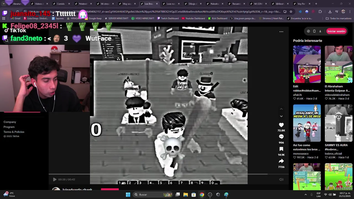Open the Chrome extensions puzzle icon
The width and height of the screenshot is (354, 199).
[x=320, y=12]
